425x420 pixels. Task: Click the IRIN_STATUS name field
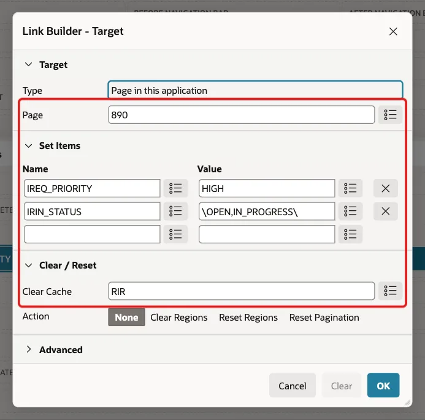(92, 212)
